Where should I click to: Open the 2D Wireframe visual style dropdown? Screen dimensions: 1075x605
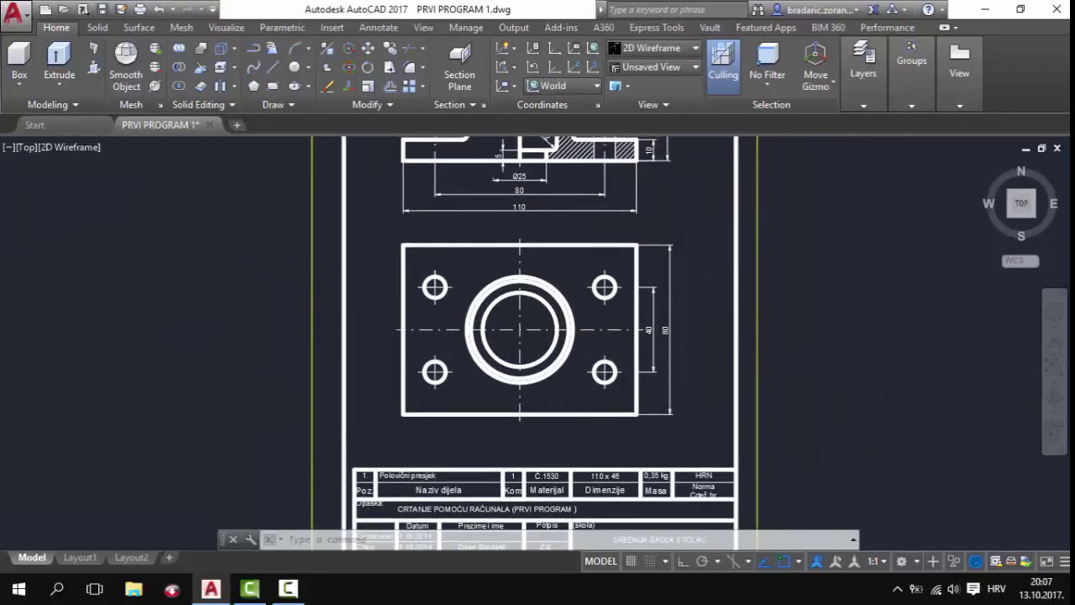pos(654,48)
